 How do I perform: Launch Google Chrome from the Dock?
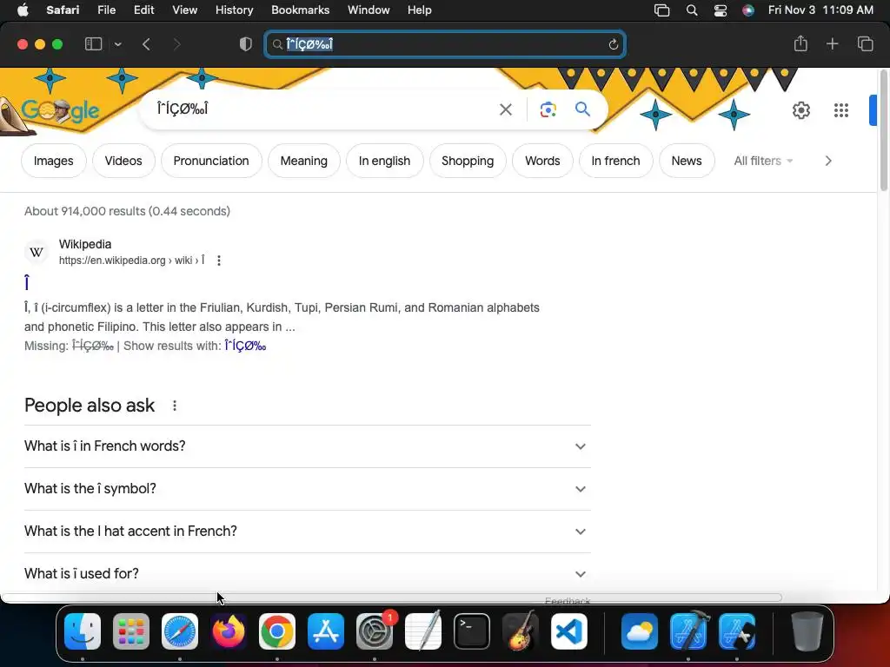point(277,631)
